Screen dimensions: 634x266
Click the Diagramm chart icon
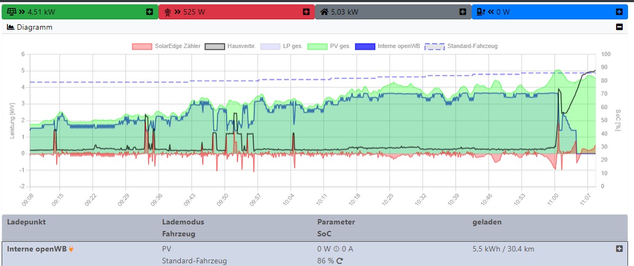(10, 27)
